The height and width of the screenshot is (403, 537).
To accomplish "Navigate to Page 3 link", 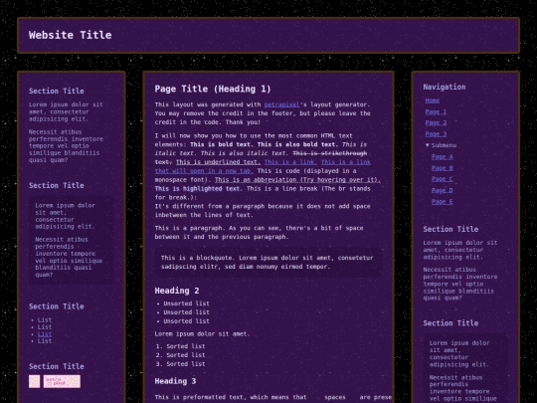I will pyautogui.click(x=436, y=134).
